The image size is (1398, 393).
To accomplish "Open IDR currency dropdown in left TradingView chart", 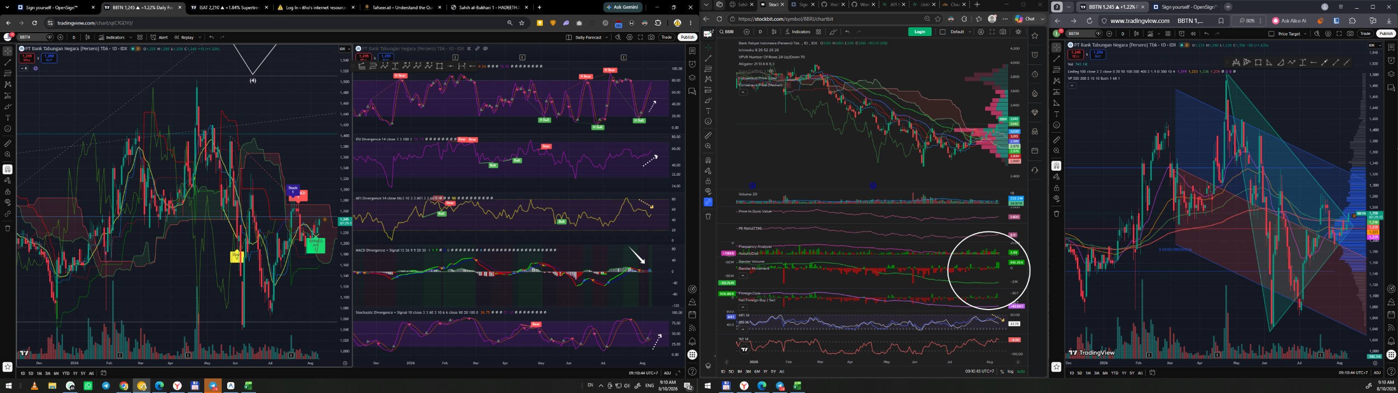I will (345, 49).
